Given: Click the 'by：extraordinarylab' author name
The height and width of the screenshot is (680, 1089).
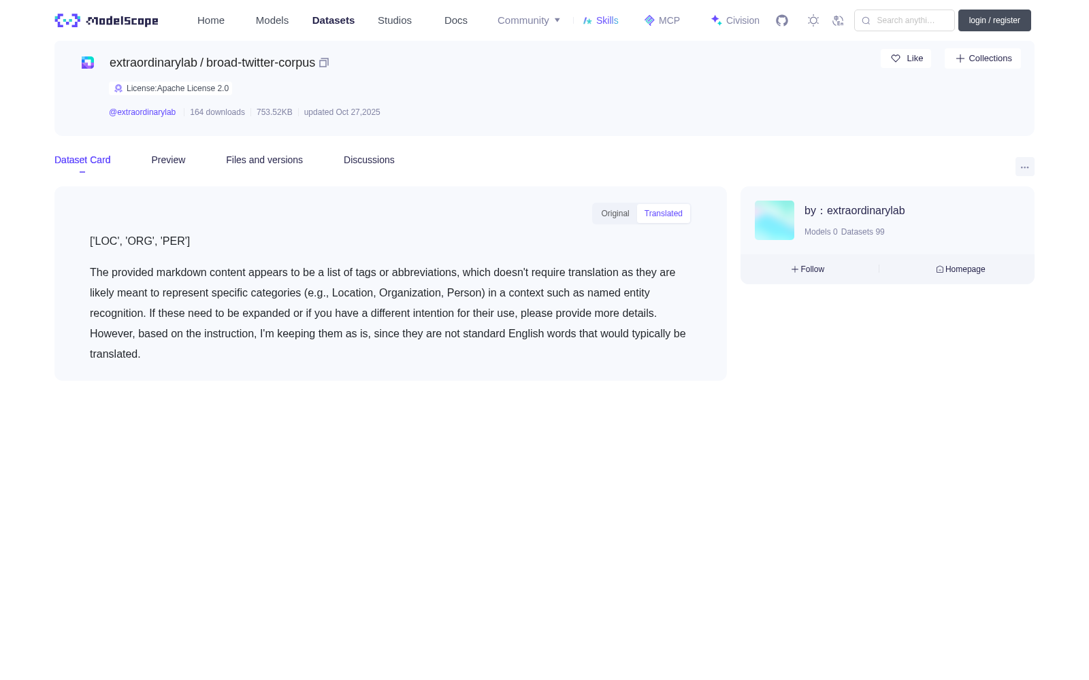Looking at the screenshot, I should click(x=855, y=211).
